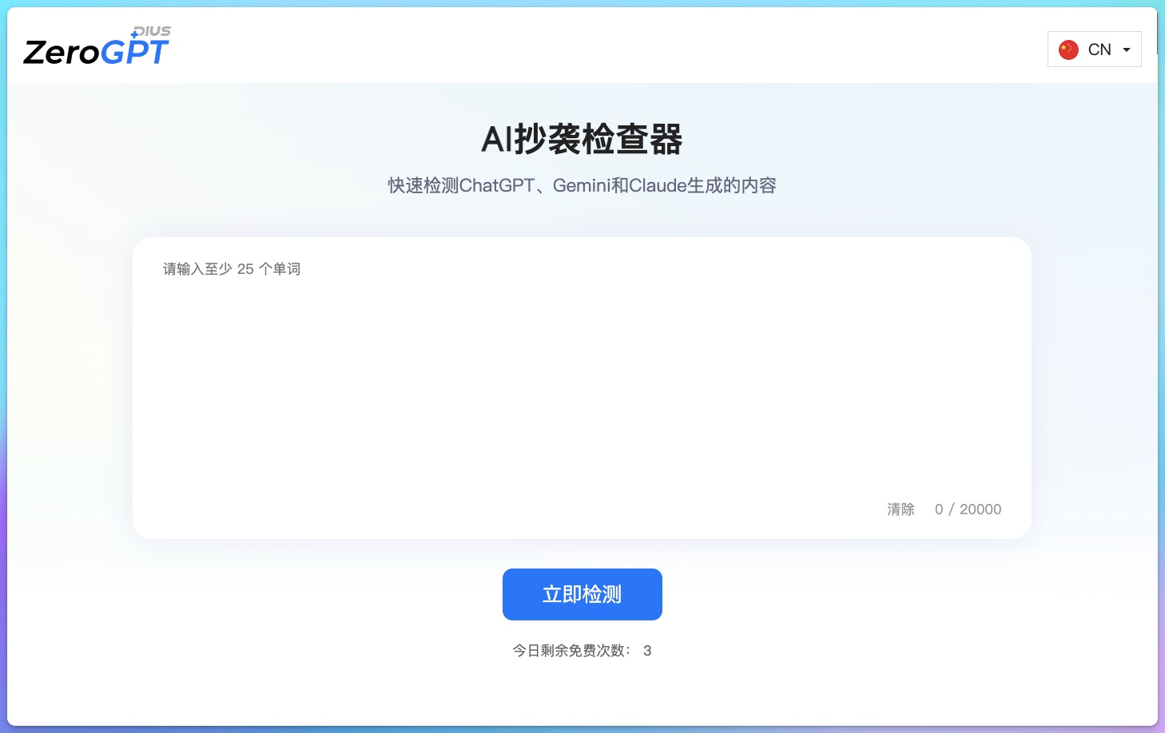Image resolution: width=1165 pixels, height=733 pixels.
Task: Click the blue plus sign in the logo
Action: click(x=134, y=35)
